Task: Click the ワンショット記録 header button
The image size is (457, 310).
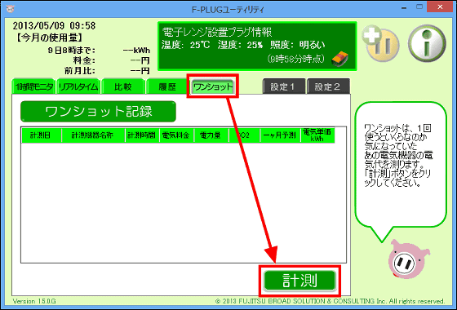Action: [x=98, y=111]
